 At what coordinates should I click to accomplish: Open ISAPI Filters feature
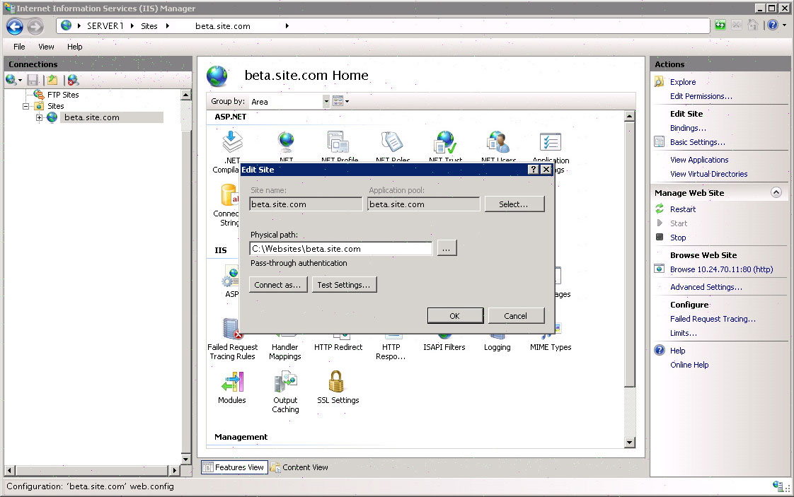[x=444, y=347]
